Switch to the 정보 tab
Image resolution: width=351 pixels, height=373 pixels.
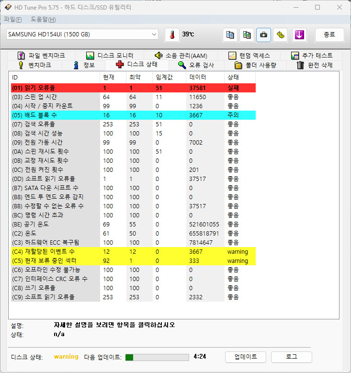[x=84, y=65]
